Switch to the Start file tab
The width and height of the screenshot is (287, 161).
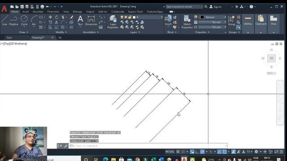pyautogui.click(x=9, y=38)
